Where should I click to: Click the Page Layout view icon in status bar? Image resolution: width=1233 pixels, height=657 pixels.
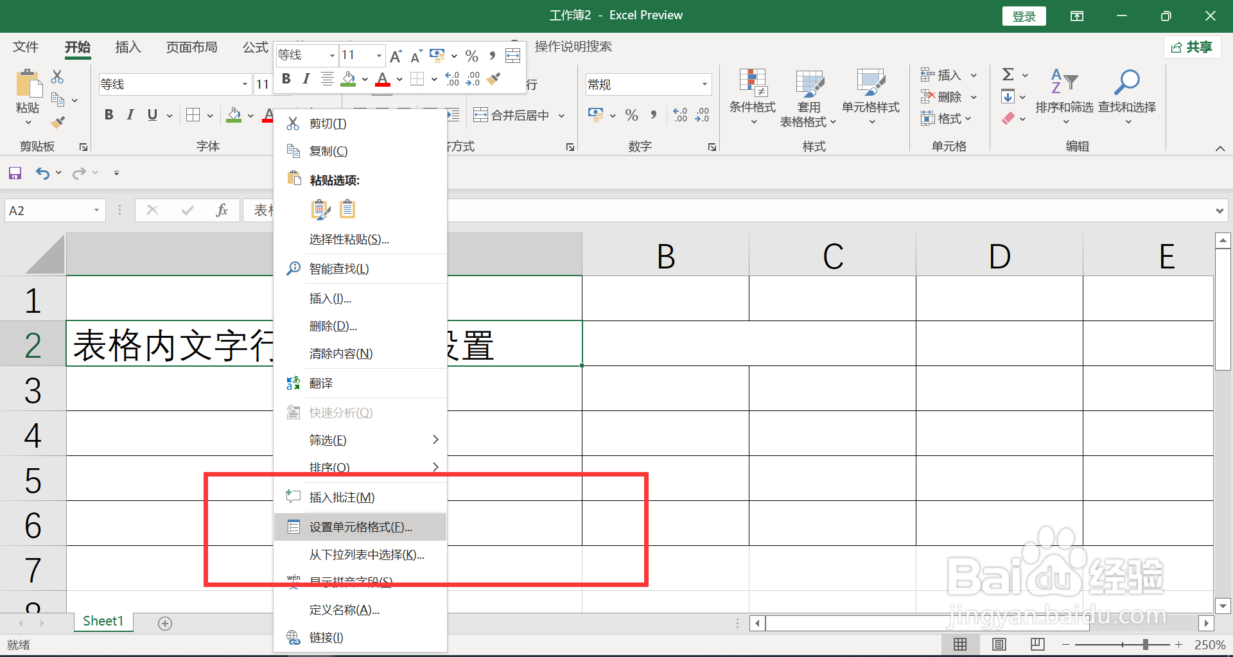[x=999, y=644]
